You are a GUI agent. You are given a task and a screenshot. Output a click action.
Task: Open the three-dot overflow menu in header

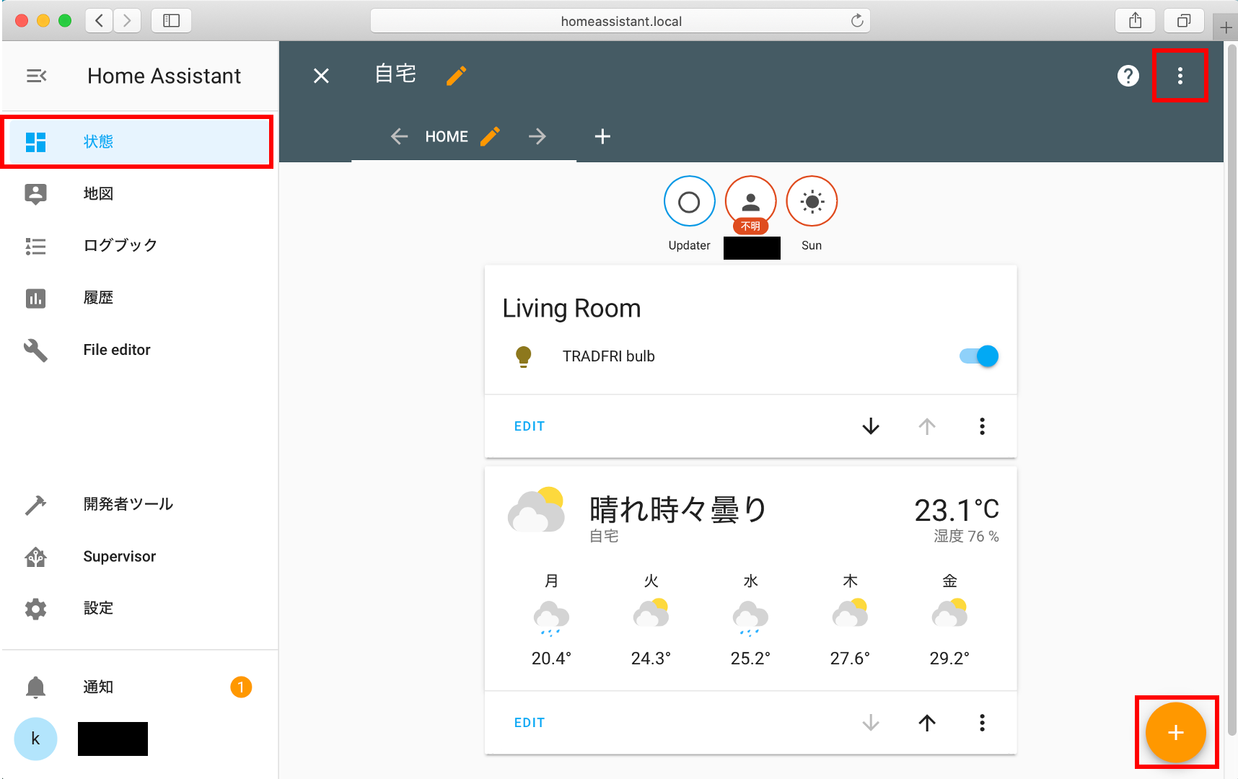pyautogui.click(x=1180, y=76)
